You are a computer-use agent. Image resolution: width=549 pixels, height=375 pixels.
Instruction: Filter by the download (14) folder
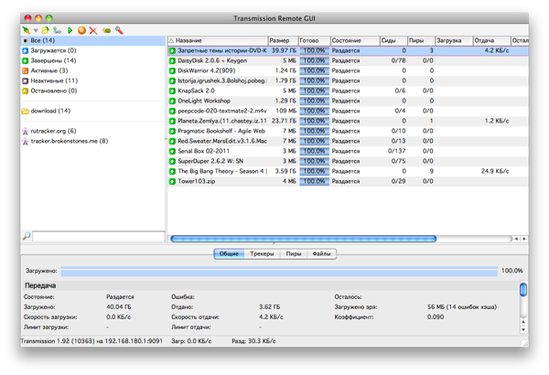click(50, 111)
